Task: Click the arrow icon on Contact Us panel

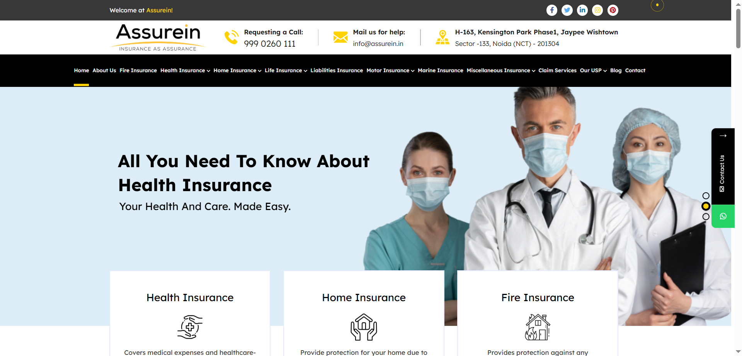Action: 723,136
